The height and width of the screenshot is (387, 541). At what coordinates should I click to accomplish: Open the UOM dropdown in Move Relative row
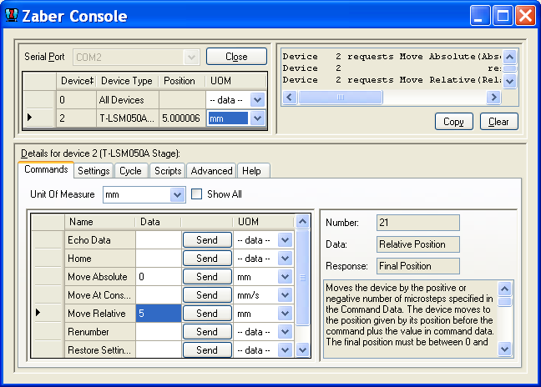(285, 314)
